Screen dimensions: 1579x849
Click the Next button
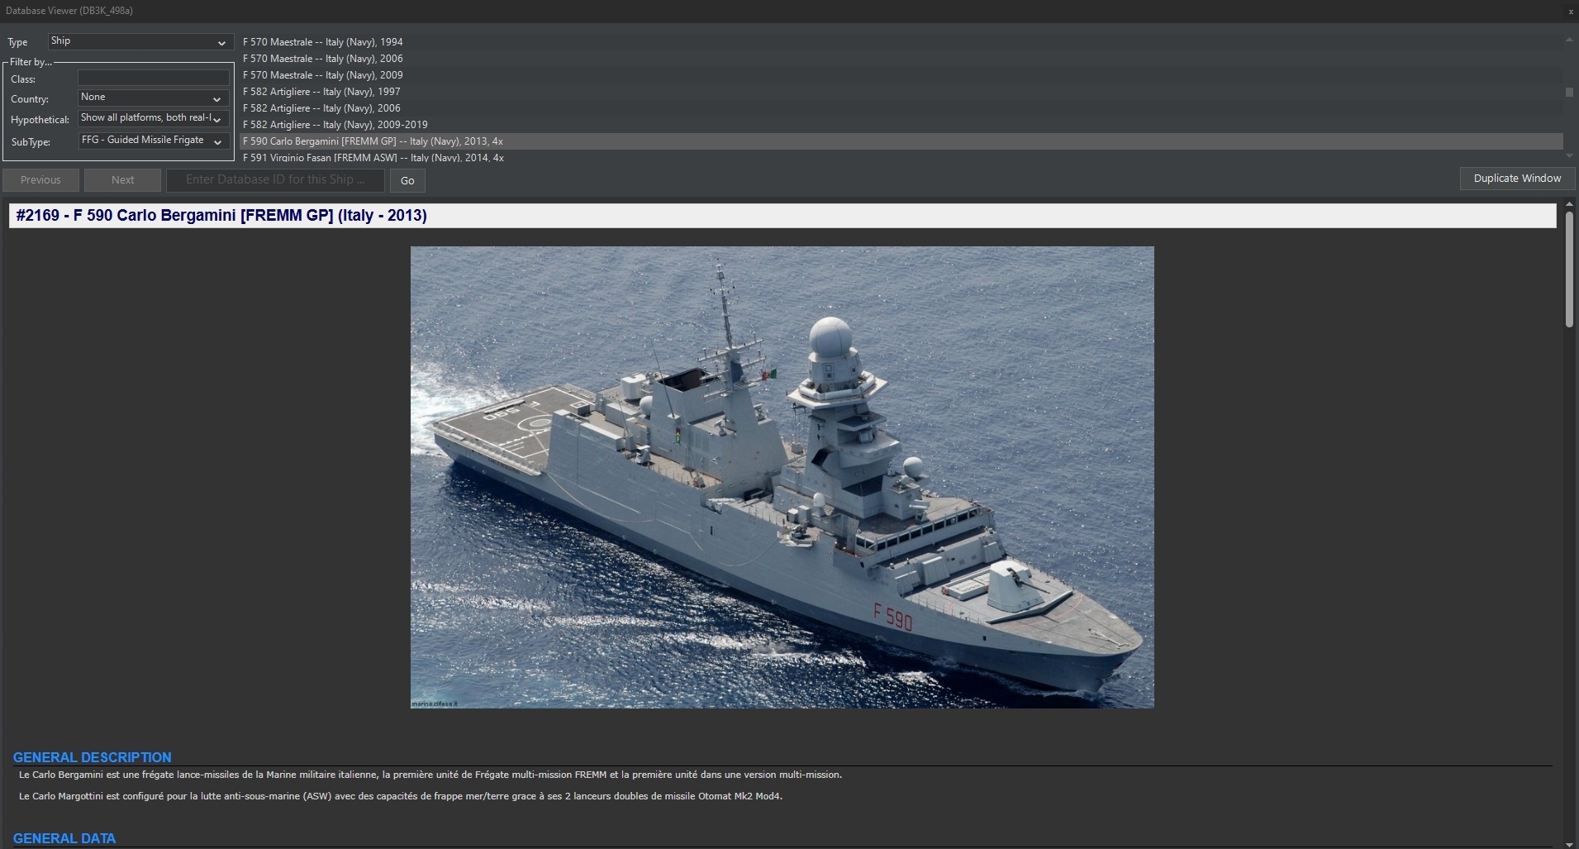click(x=122, y=179)
